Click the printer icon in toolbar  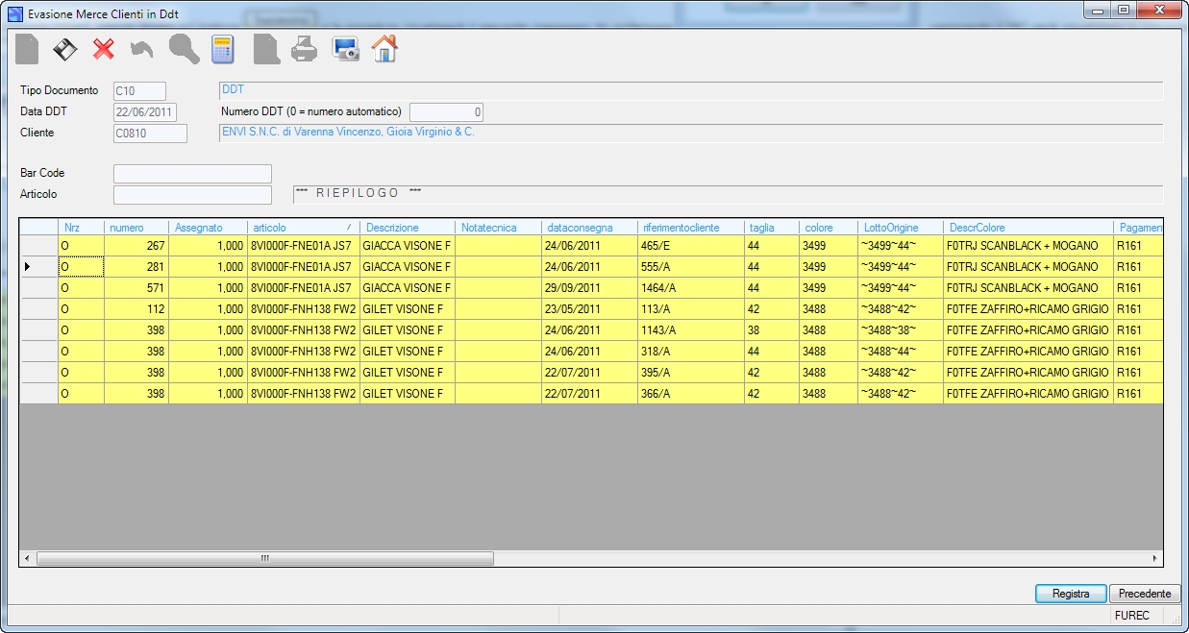(x=304, y=49)
